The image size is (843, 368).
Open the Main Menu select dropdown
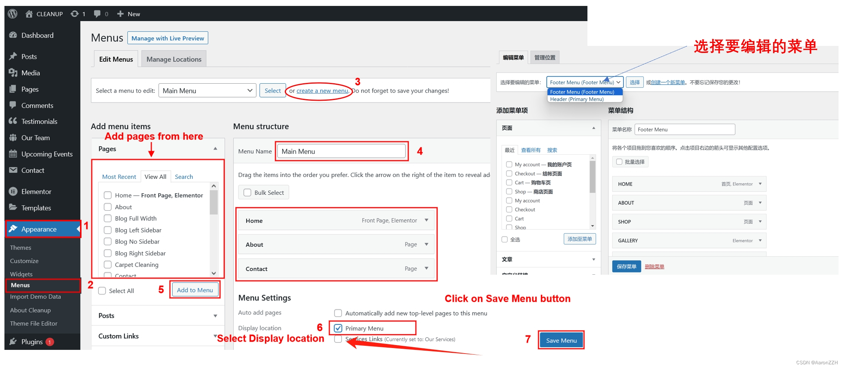(x=207, y=91)
